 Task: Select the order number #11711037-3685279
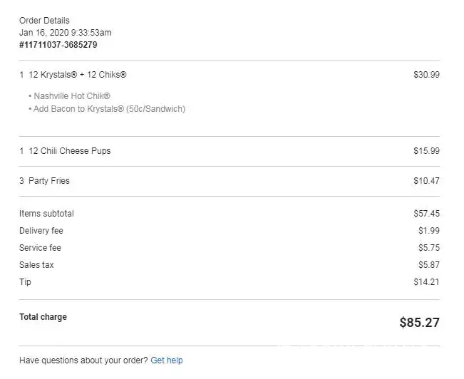click(x=58, y=45)
